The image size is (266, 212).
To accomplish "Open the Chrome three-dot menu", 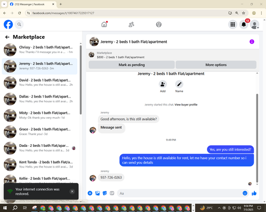I will [261, 13].
